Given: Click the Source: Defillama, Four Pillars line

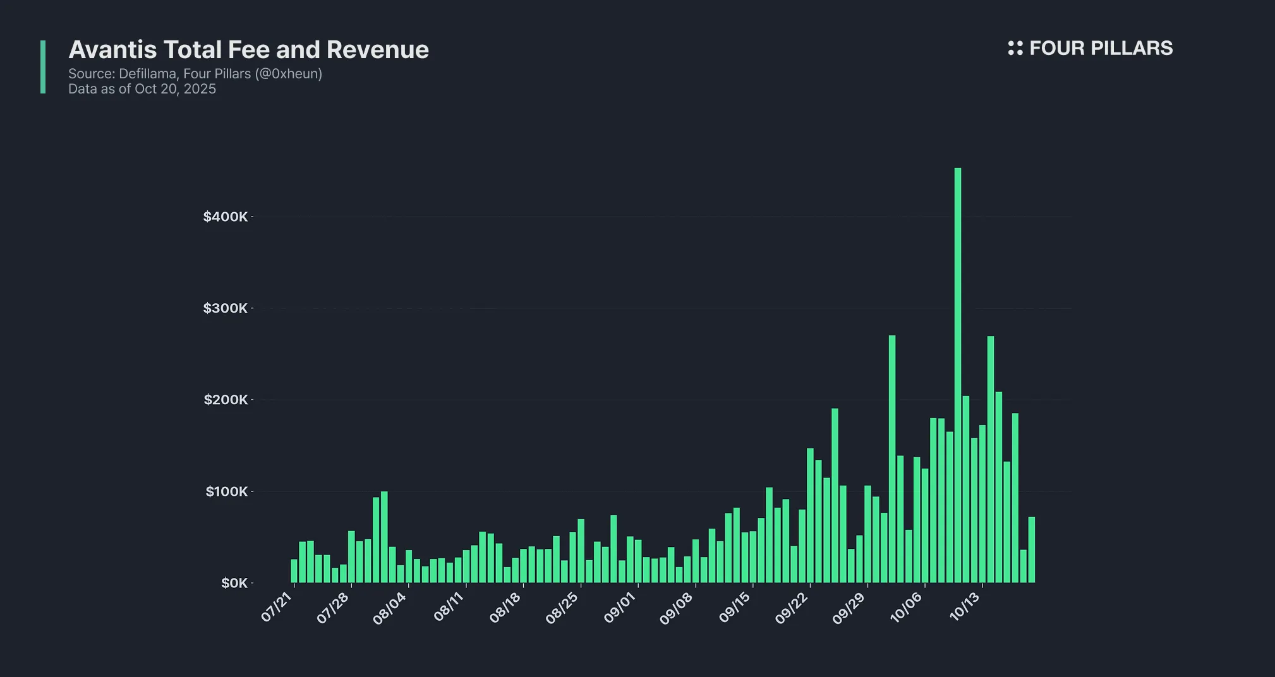Looking at the screenshot, I should click(195, 74).
